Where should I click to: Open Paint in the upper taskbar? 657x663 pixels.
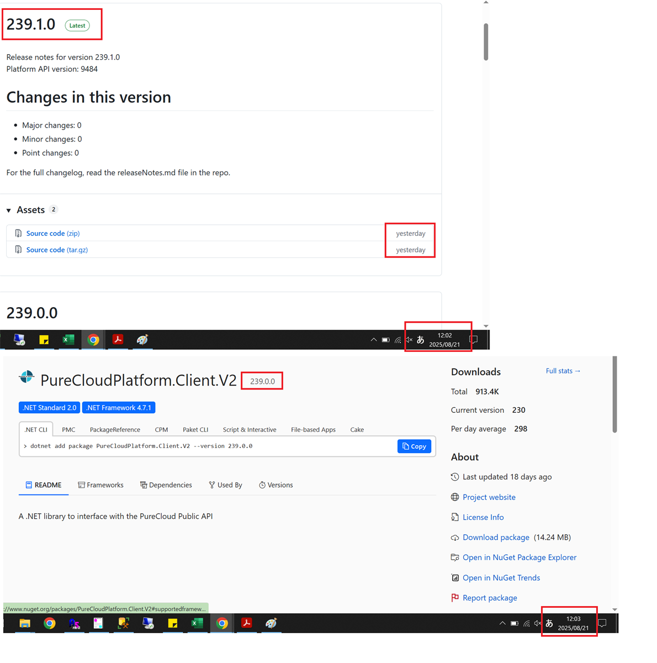[x=142, y=340]
